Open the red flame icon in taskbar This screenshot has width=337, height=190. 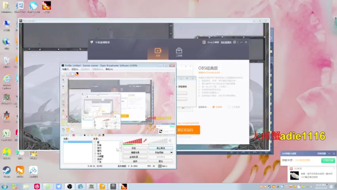pos(124,187)
